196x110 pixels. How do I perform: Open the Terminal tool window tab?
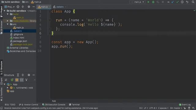[74, 105]
